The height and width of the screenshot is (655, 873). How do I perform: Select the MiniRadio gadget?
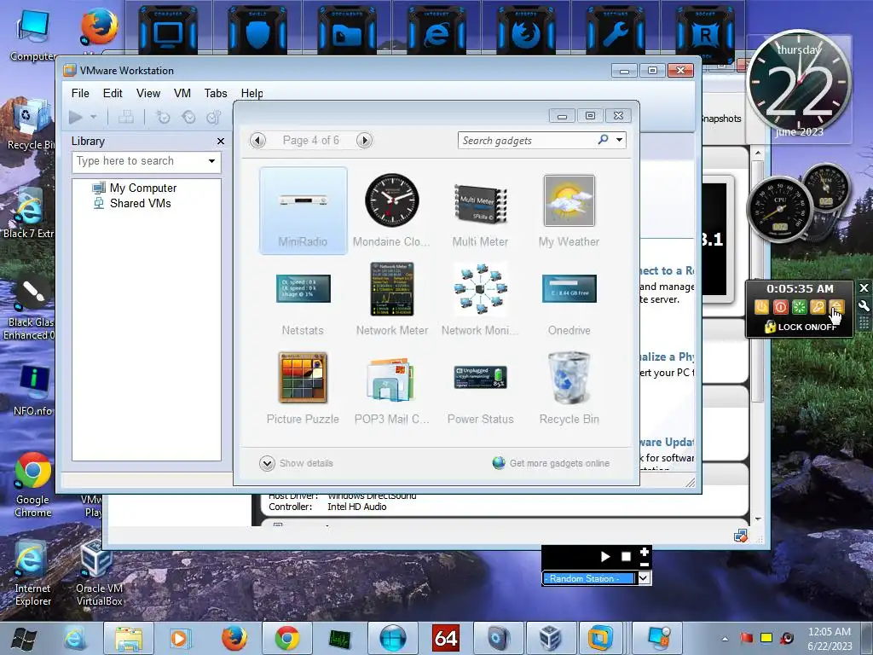point(303,211)
